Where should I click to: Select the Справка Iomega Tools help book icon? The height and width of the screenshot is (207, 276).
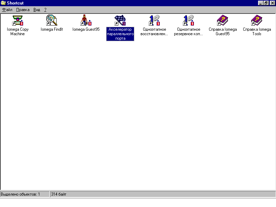point(257,20)
